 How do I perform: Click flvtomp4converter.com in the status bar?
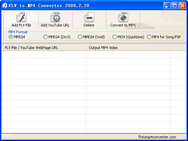tap(157, 137)
